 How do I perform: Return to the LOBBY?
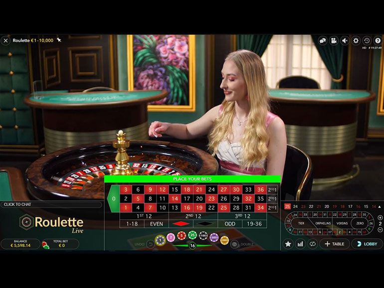pos(367,244)
